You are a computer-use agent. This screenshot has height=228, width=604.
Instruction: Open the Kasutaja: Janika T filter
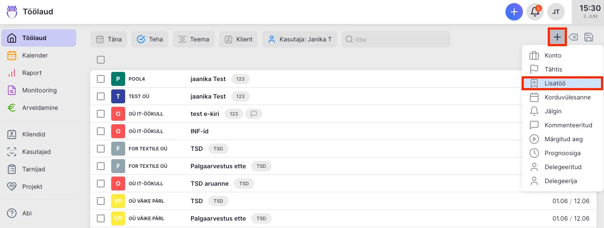pyautogui.click(x=300, y=39)
